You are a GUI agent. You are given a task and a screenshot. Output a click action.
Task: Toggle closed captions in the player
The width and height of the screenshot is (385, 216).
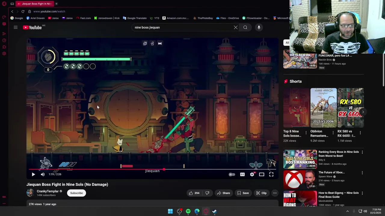tap(242, 174)
